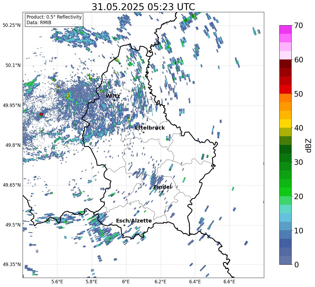Click the Wiltz station cross marker
Viewport: 315px width, 287px height.
click(114, 100)
